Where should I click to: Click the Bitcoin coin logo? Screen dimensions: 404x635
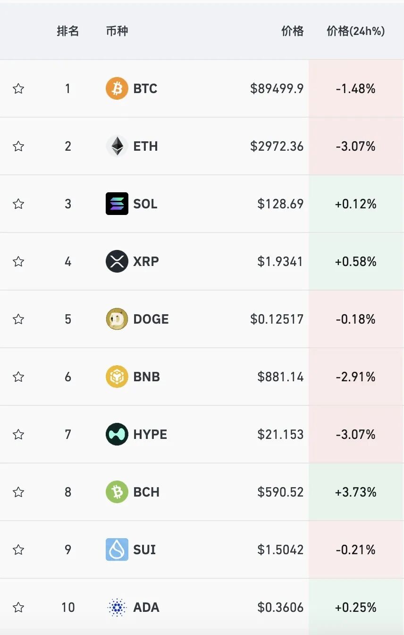coord(117,88)
